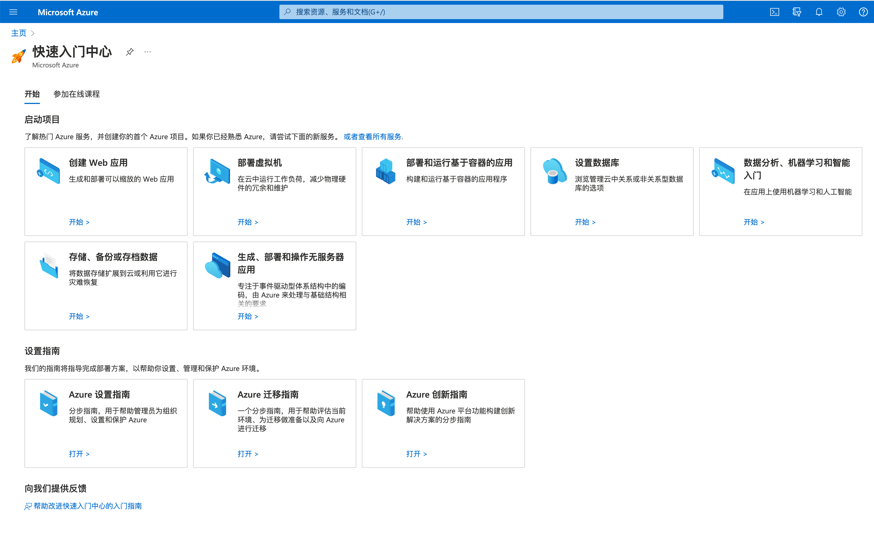Switch to the 参加在线课程 tab

77,94
